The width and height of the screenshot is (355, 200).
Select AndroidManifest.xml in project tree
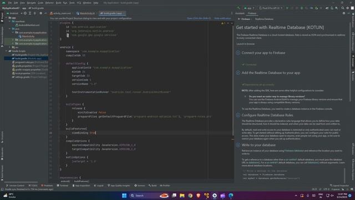[28, 25]
